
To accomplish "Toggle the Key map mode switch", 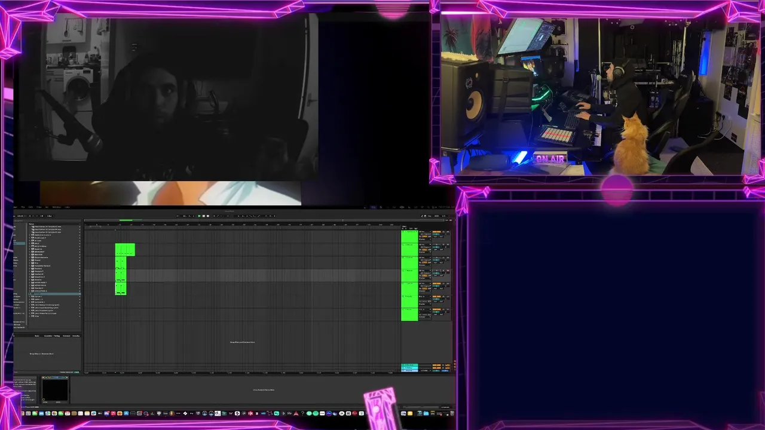I will tap(430, 216).
